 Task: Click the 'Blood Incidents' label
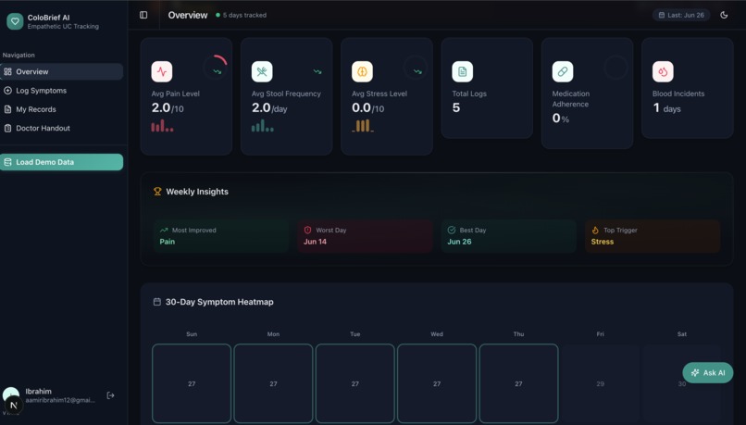click(x=678, y=94)
